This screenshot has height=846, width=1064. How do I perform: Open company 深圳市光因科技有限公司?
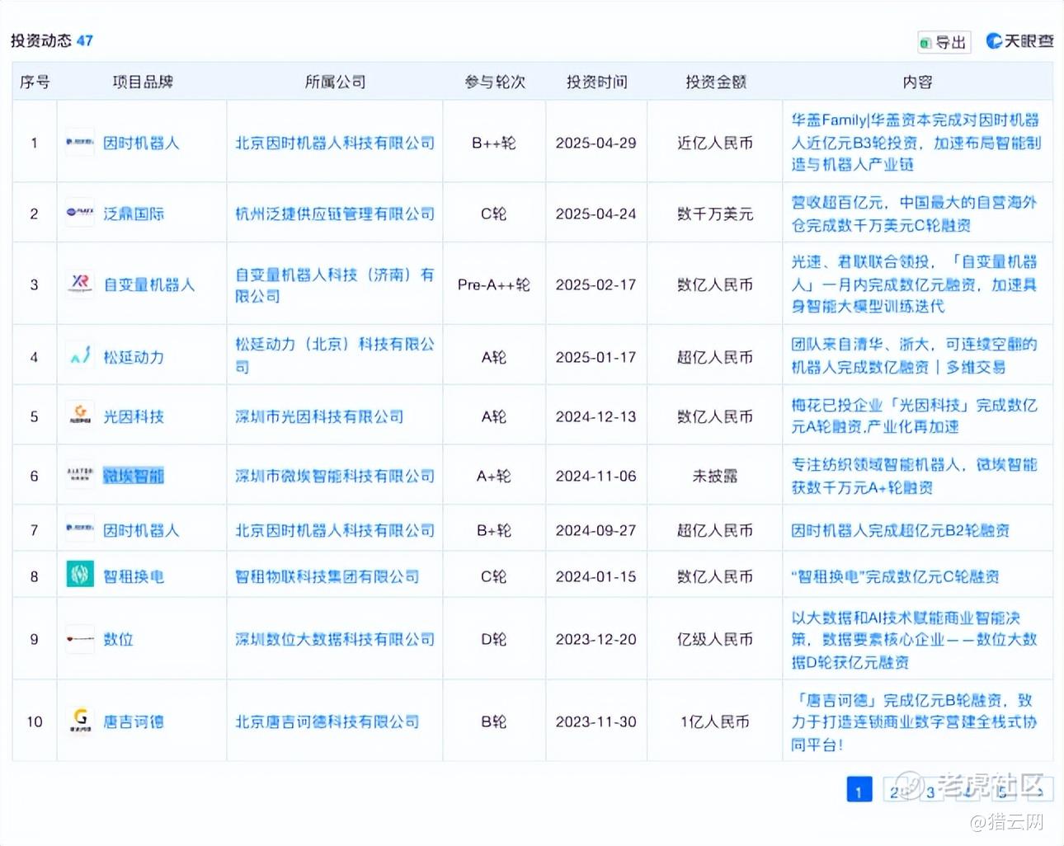[319, 416]
